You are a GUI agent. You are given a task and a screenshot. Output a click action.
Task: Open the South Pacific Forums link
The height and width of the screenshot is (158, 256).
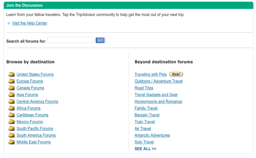tap(34, 128)
